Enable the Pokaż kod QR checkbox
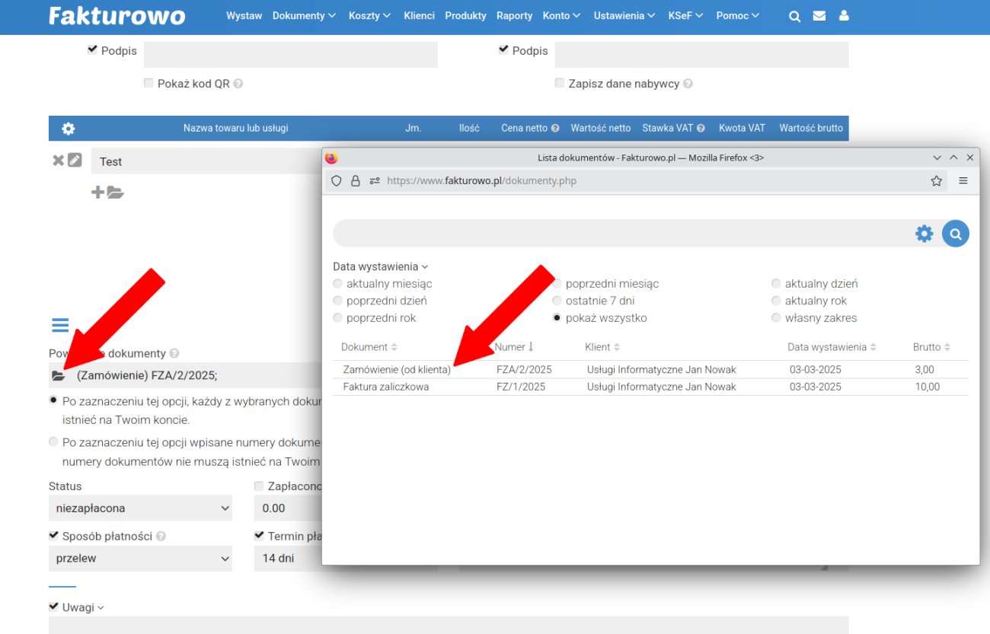Viewport: 990px width, 634px height. pyautogui.click(x=148, y=83)
